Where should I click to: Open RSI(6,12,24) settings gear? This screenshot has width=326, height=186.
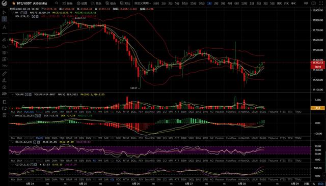point(35,142)
